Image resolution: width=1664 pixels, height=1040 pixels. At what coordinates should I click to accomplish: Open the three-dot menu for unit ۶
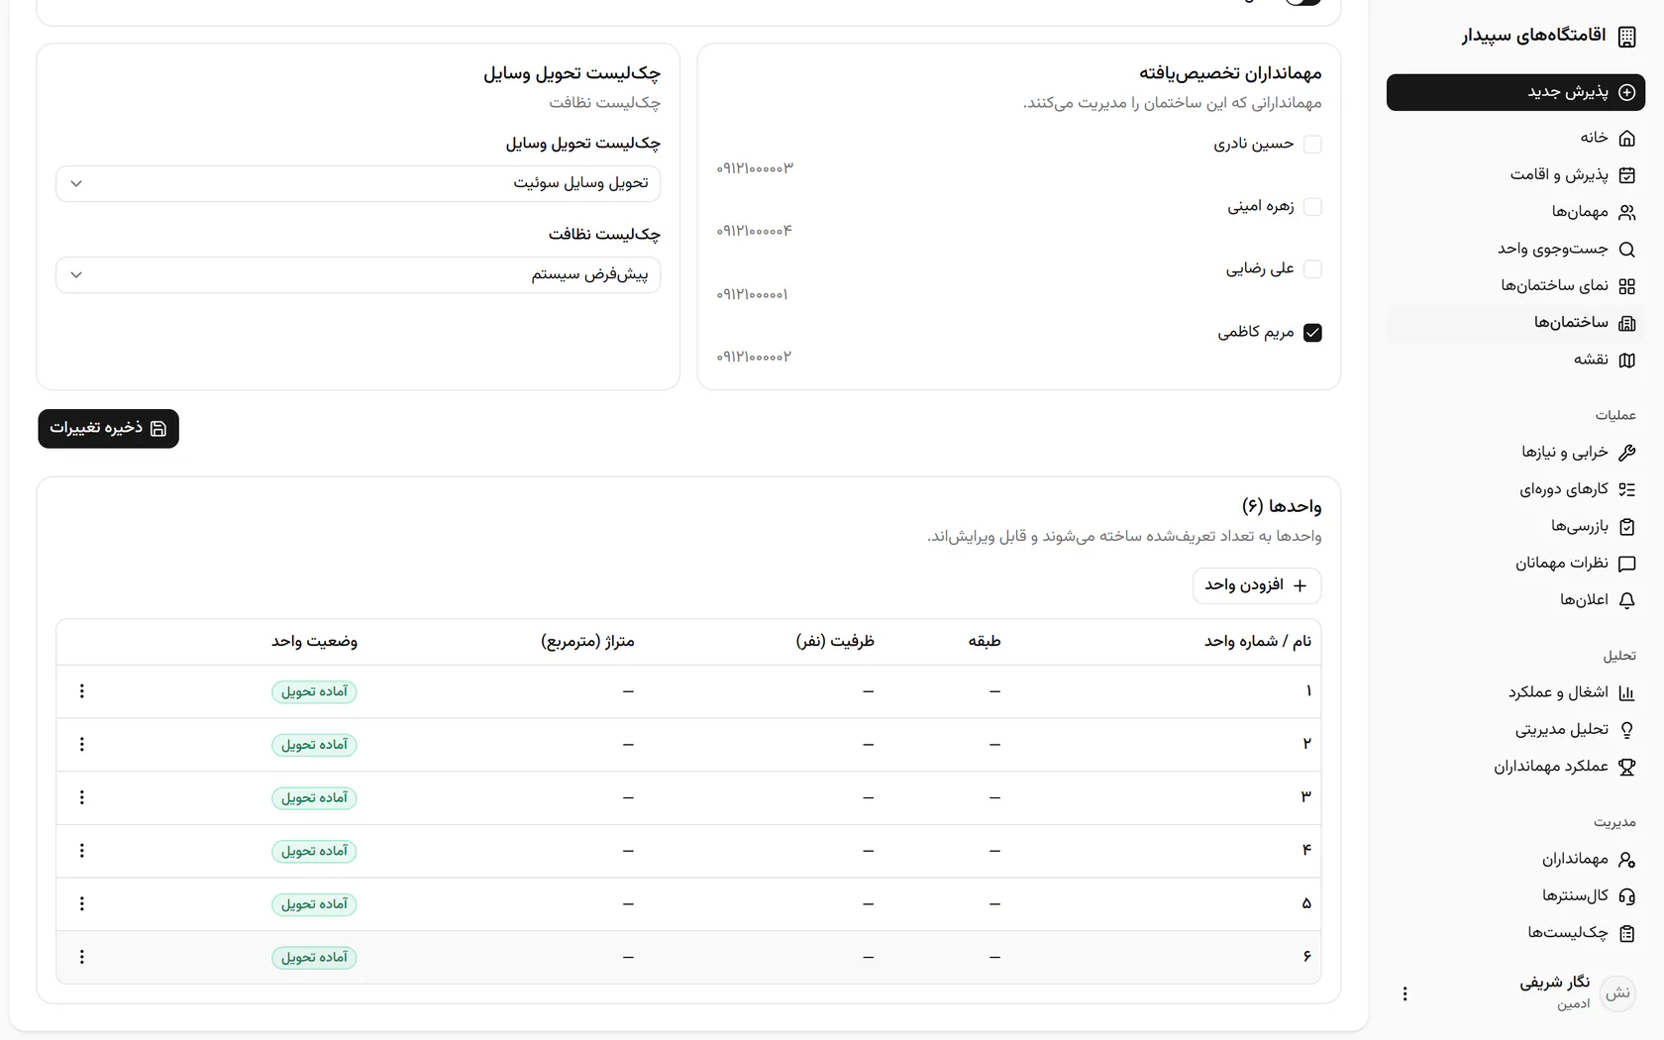(x=82, y=957)
